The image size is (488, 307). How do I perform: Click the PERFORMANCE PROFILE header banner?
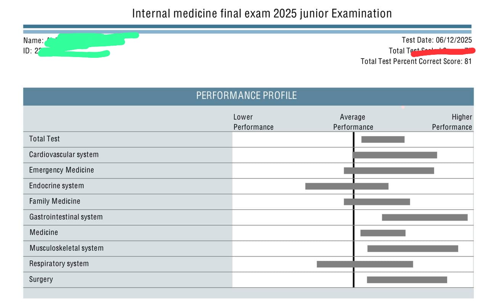click(x=246, y=95)
